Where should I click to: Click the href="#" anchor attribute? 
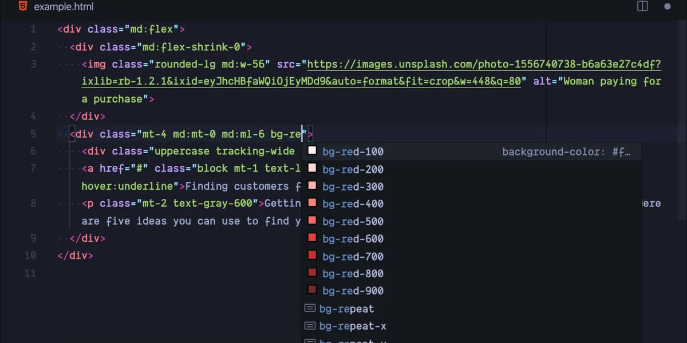pyautogui.click(x=127, y=168)
